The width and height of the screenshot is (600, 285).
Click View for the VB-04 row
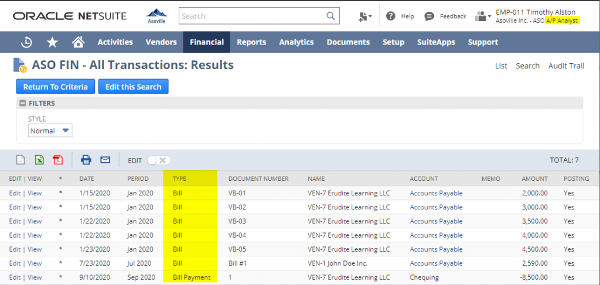pos(35,235)
